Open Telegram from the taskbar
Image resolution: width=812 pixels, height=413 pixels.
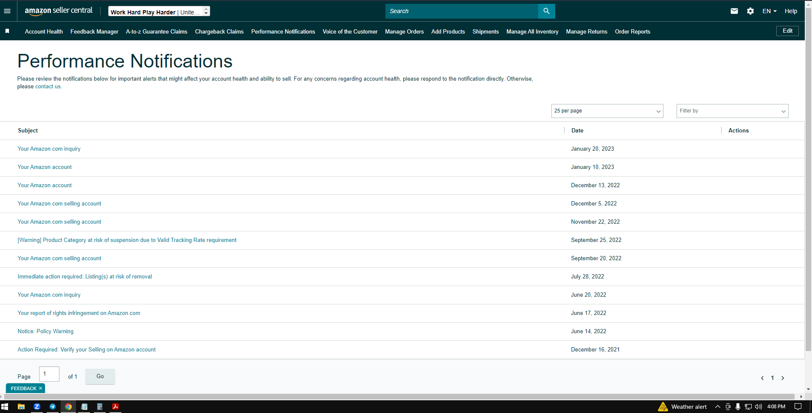[x=53, y=407]
